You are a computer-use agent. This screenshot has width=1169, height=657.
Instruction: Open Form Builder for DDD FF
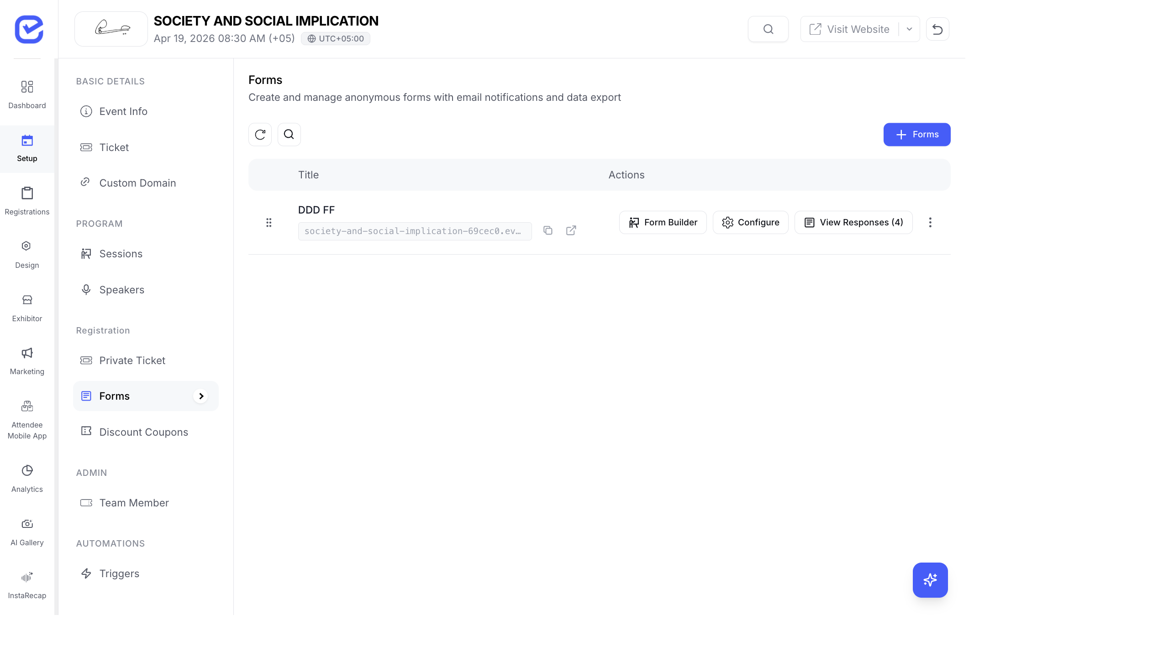[x=663, y=223]
